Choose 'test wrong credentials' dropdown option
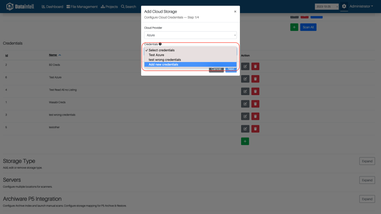The image size is (381, 214). [190, 60]
